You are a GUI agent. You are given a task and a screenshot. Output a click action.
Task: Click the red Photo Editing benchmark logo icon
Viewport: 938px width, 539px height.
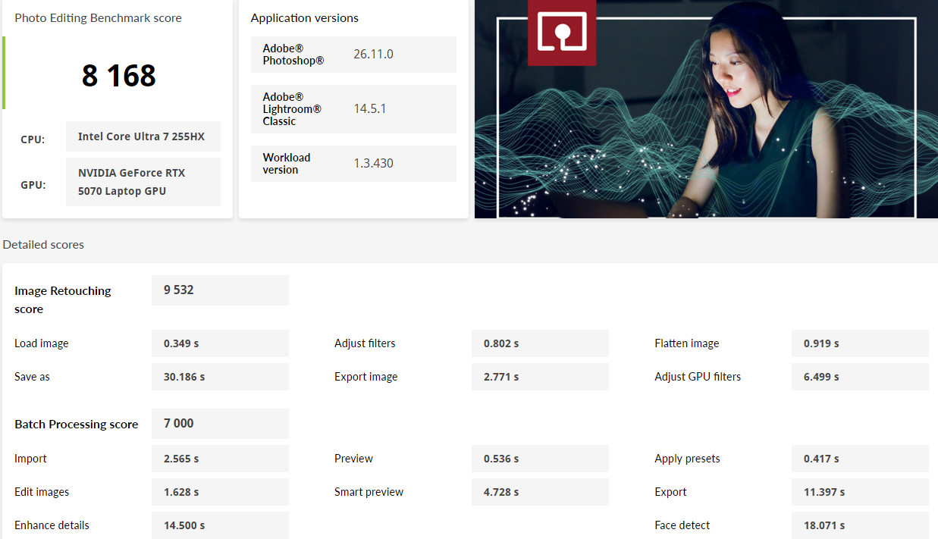coord(561,32)
